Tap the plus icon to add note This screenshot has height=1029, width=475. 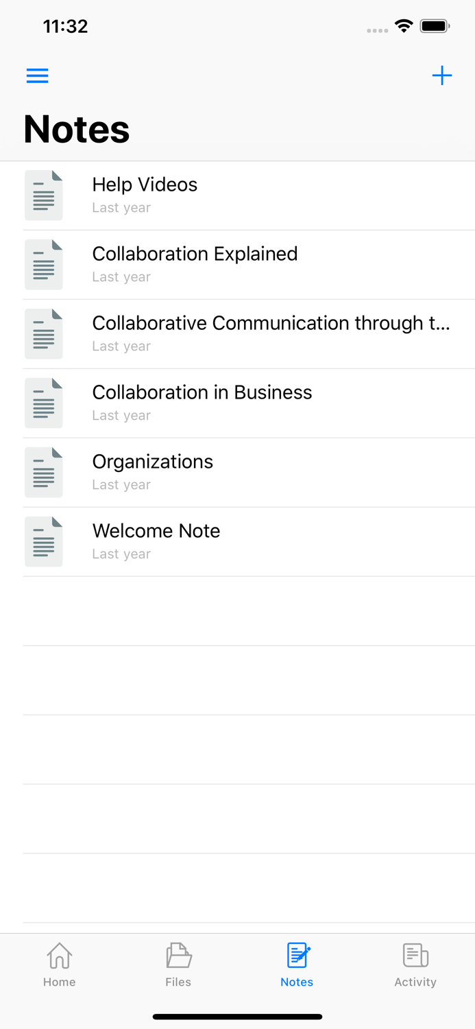[442, 75]
